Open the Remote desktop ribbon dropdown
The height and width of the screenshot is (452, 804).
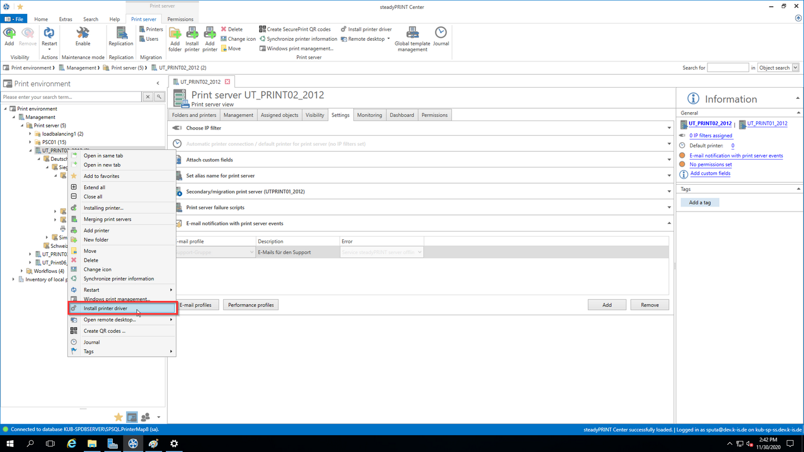[365, 39]
